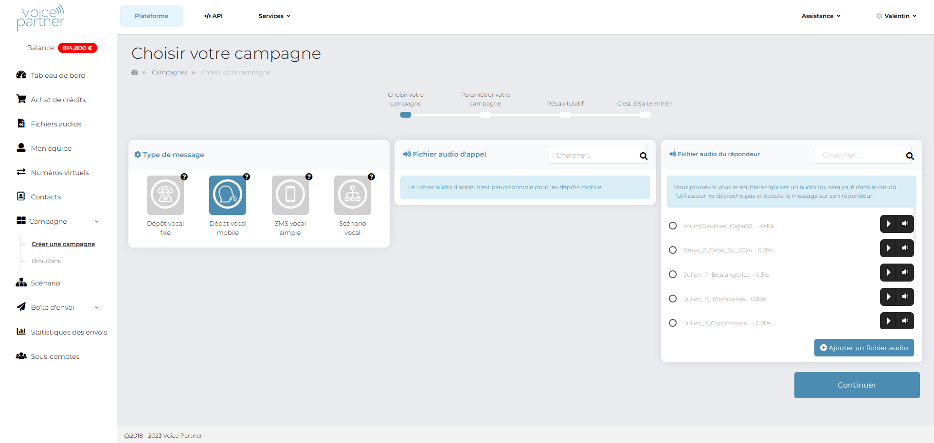The width and height of the screenshot is (934, 443).
Task: Choose the Scénario vocal message type icon
Action: click(x=352, y=195)
